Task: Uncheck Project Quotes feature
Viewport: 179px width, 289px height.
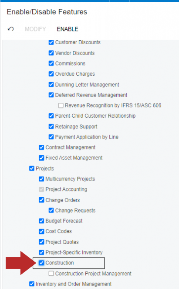Action: click(x=41, y=242)
